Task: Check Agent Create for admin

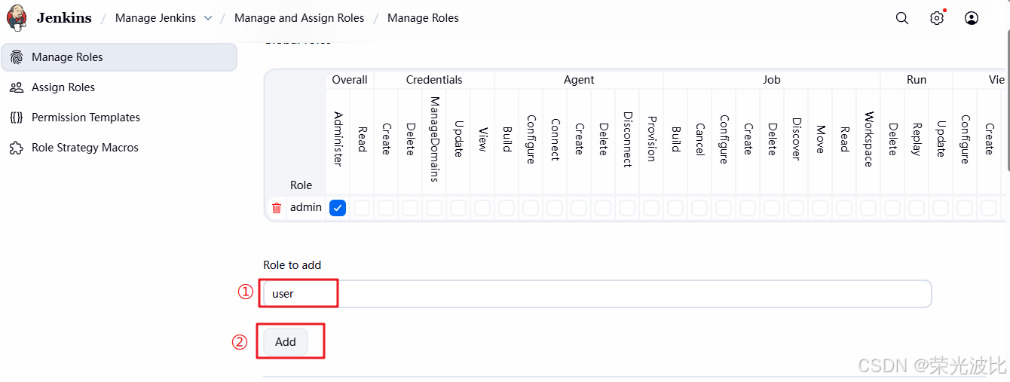Action: point(579,208)
